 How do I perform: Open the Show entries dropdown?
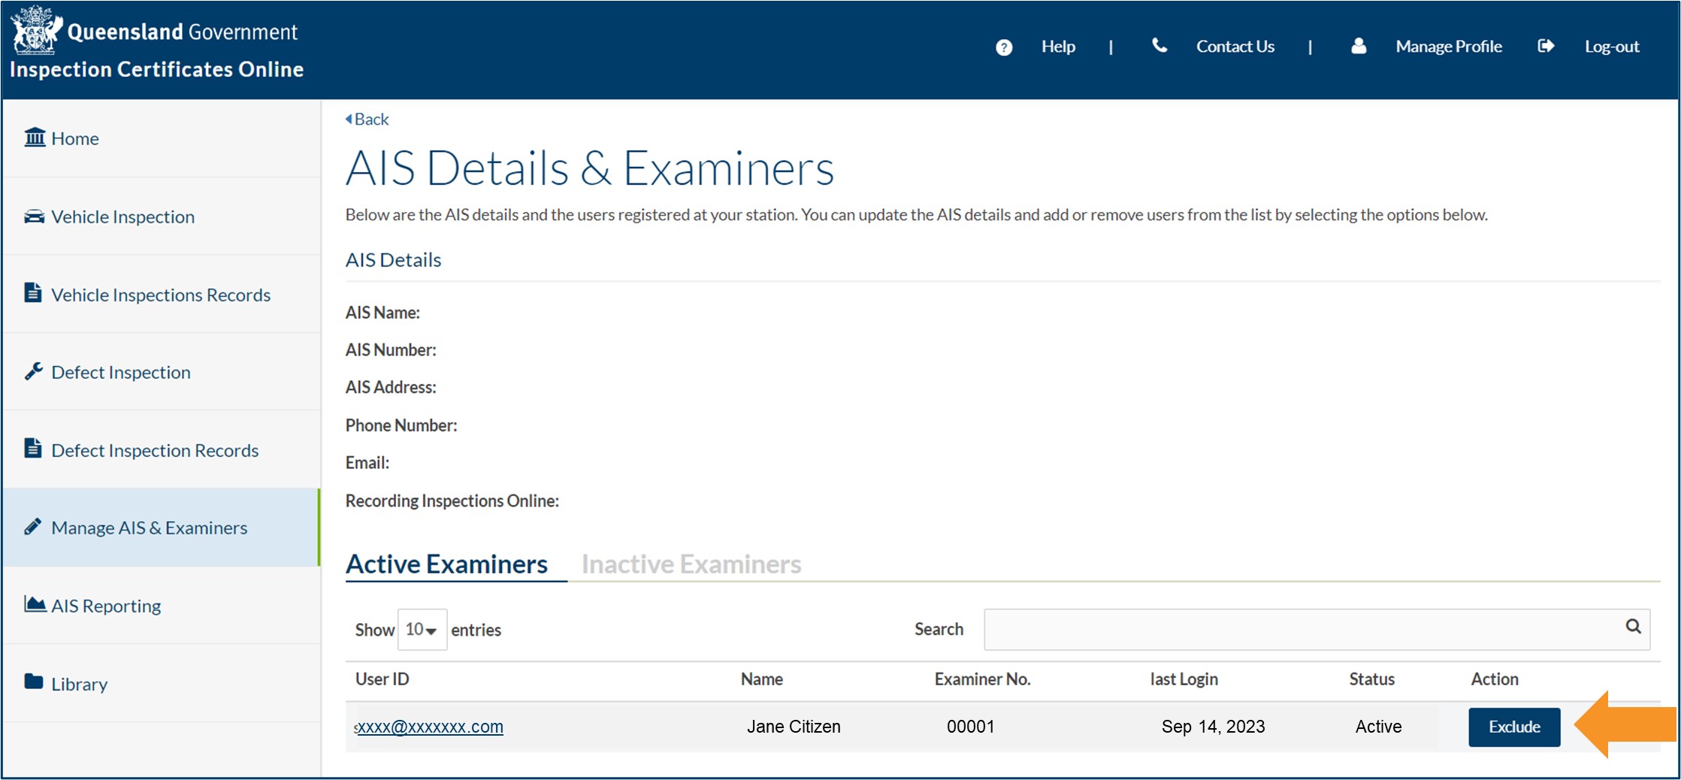422,630
